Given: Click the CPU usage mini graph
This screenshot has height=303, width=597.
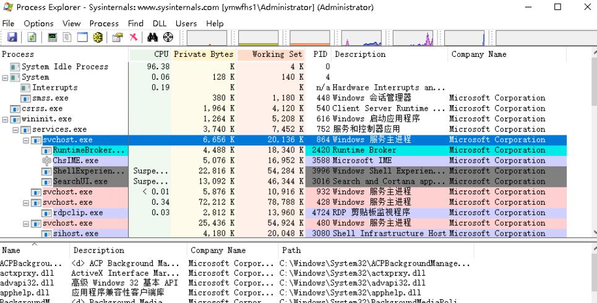Looking at the screenshot, I should 207,38.
